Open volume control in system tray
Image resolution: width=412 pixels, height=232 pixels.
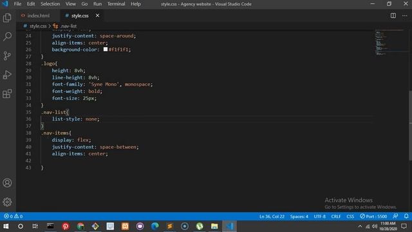[375, 226]
